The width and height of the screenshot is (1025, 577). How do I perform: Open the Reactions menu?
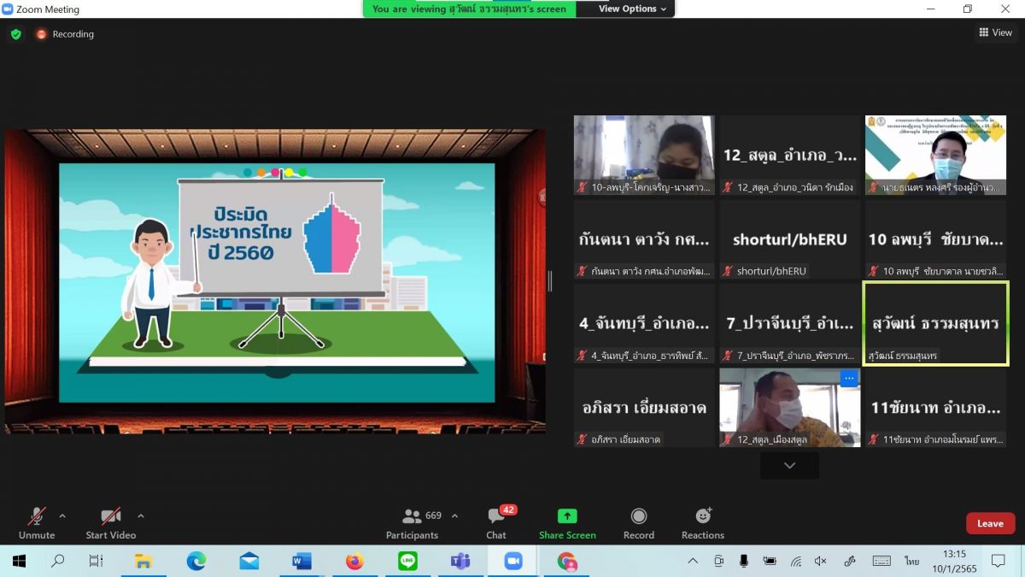pyautogui.click(x=703, y=523)
